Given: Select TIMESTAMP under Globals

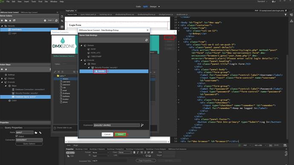Looking at the screenshot, I should pos(96,57).
